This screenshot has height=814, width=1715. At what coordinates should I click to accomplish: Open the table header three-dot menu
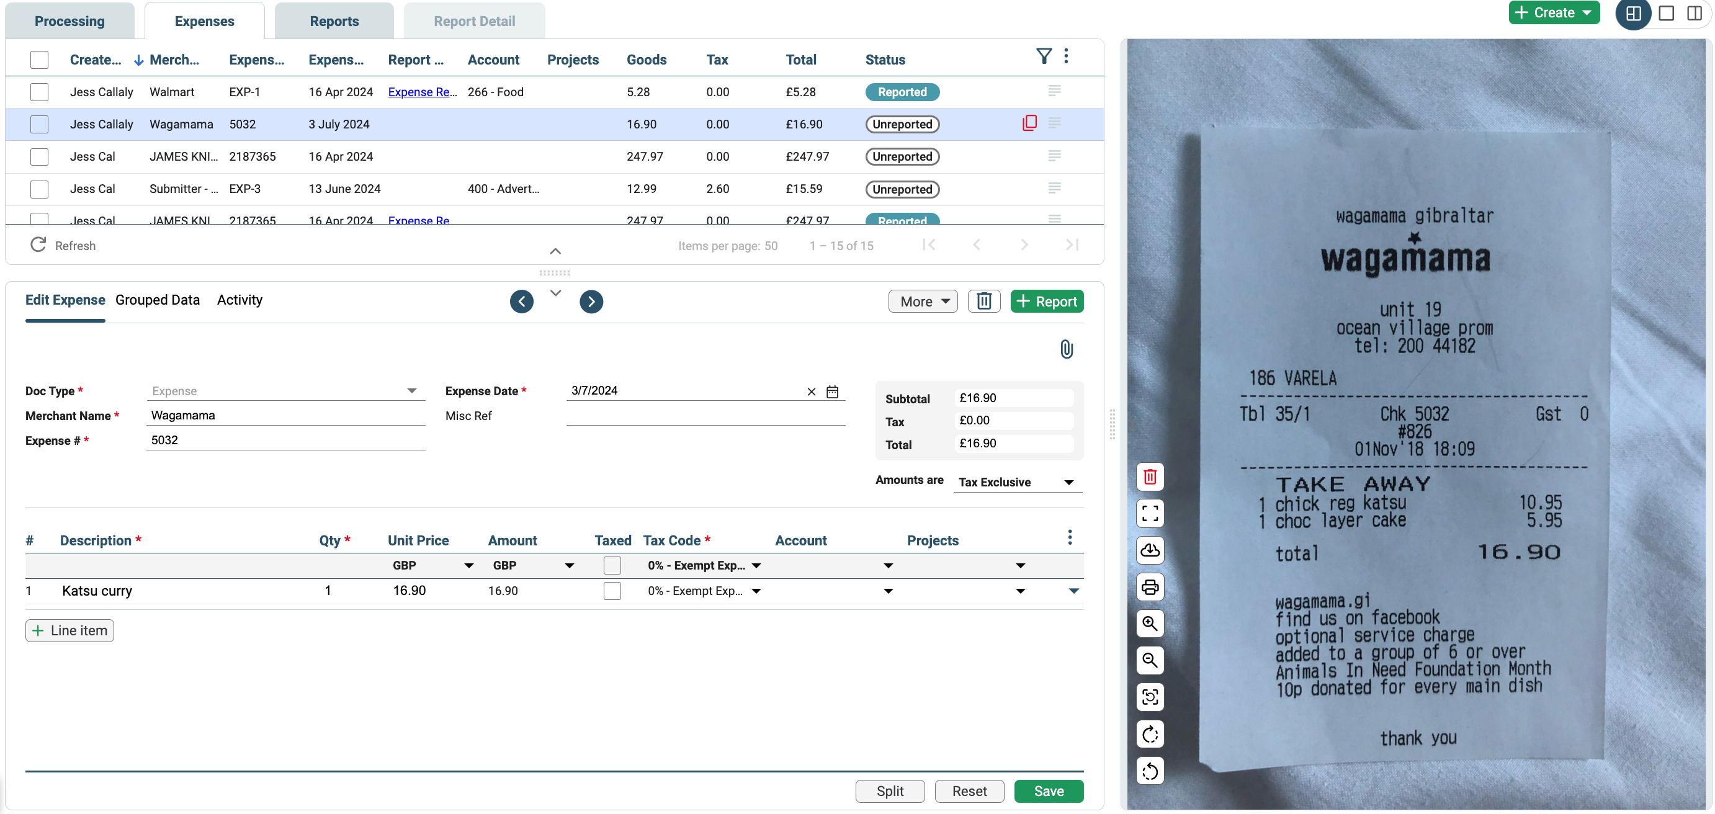click(x=1066, y=56)
